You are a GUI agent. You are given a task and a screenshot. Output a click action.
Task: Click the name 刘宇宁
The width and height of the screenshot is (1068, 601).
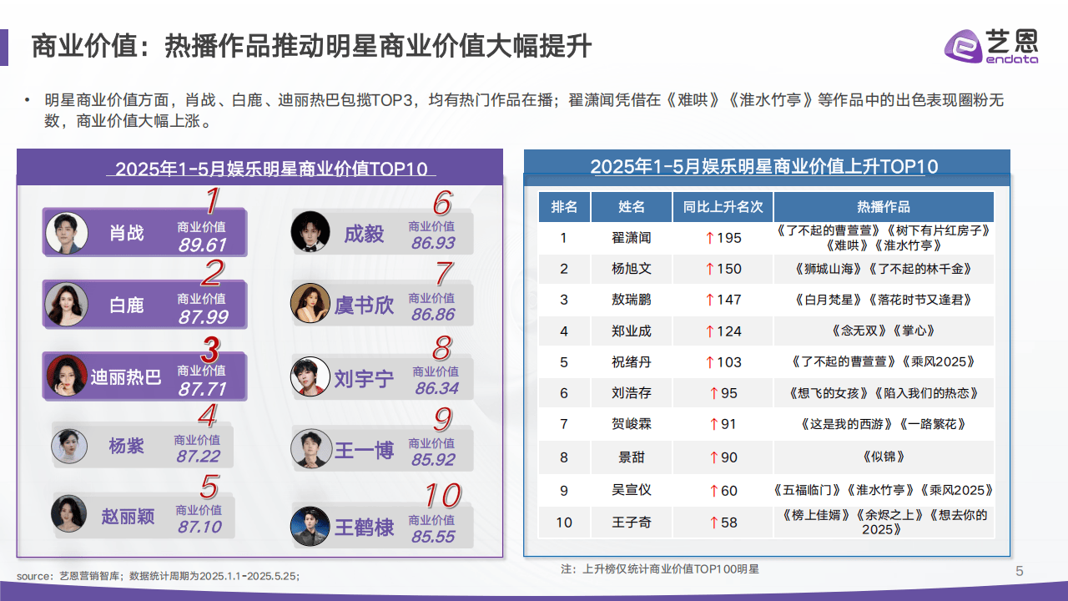pyautogui.click(x=364, y=379)
